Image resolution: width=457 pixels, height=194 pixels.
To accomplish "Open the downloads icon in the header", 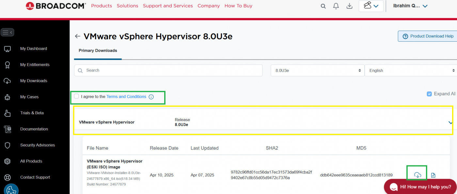I will click(349, 6).
